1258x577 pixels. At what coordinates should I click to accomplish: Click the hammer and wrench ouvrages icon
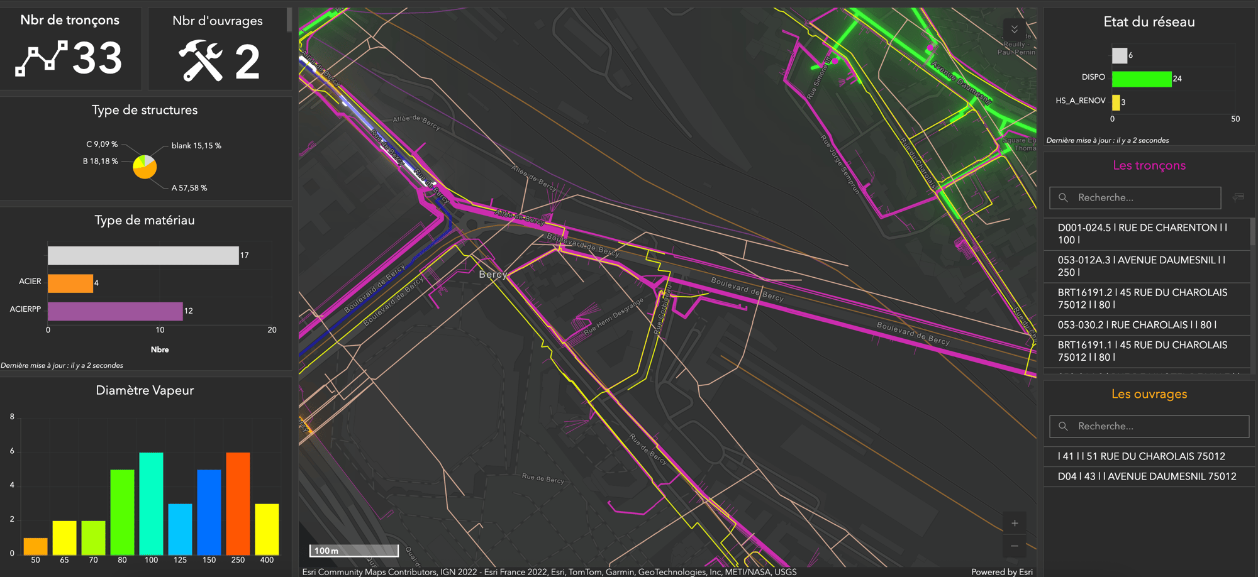tap(201, 60)
